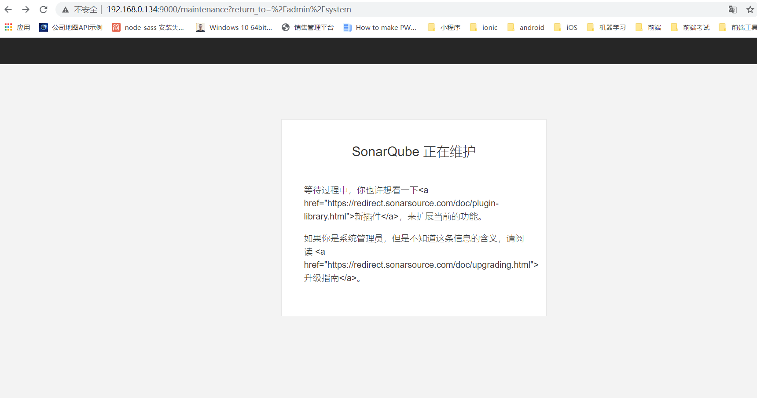
Task: Click the browser back arrow
Action: tap(8, 9)
